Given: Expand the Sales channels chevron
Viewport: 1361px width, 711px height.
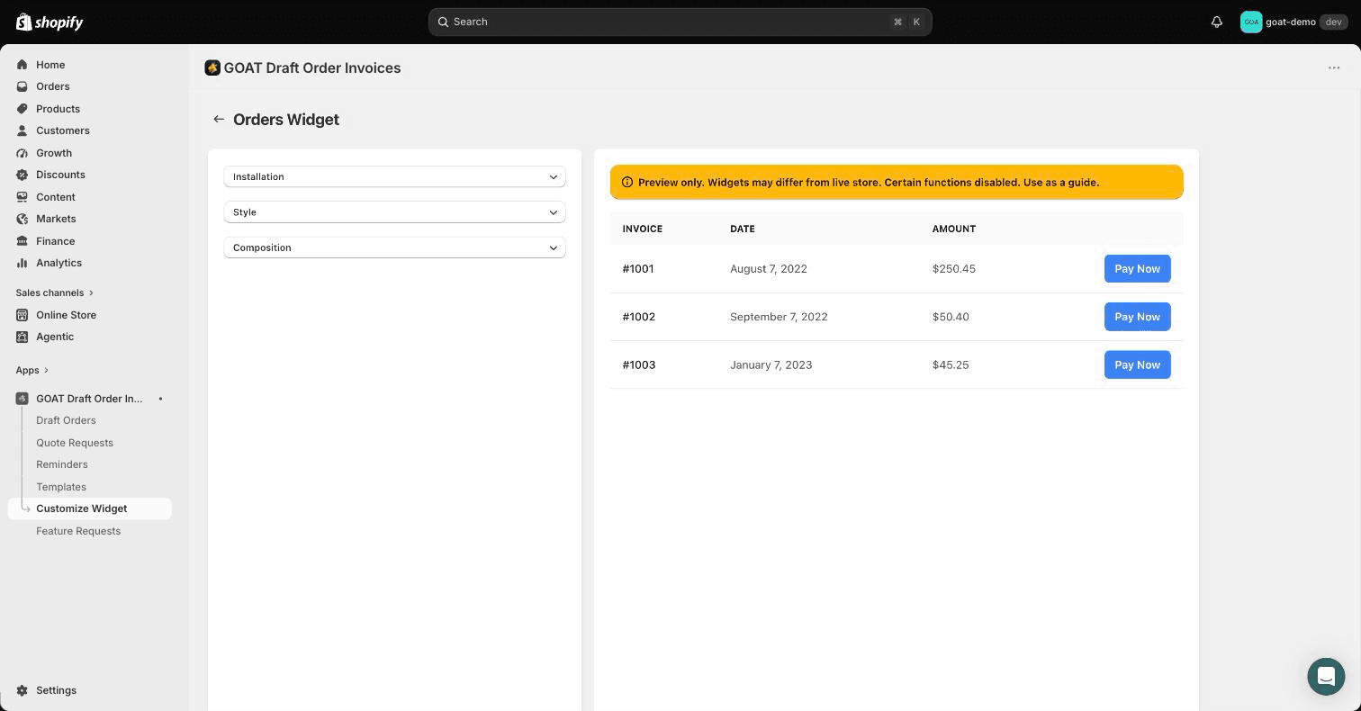Looking at the screenshot, I should pos(91,292).
